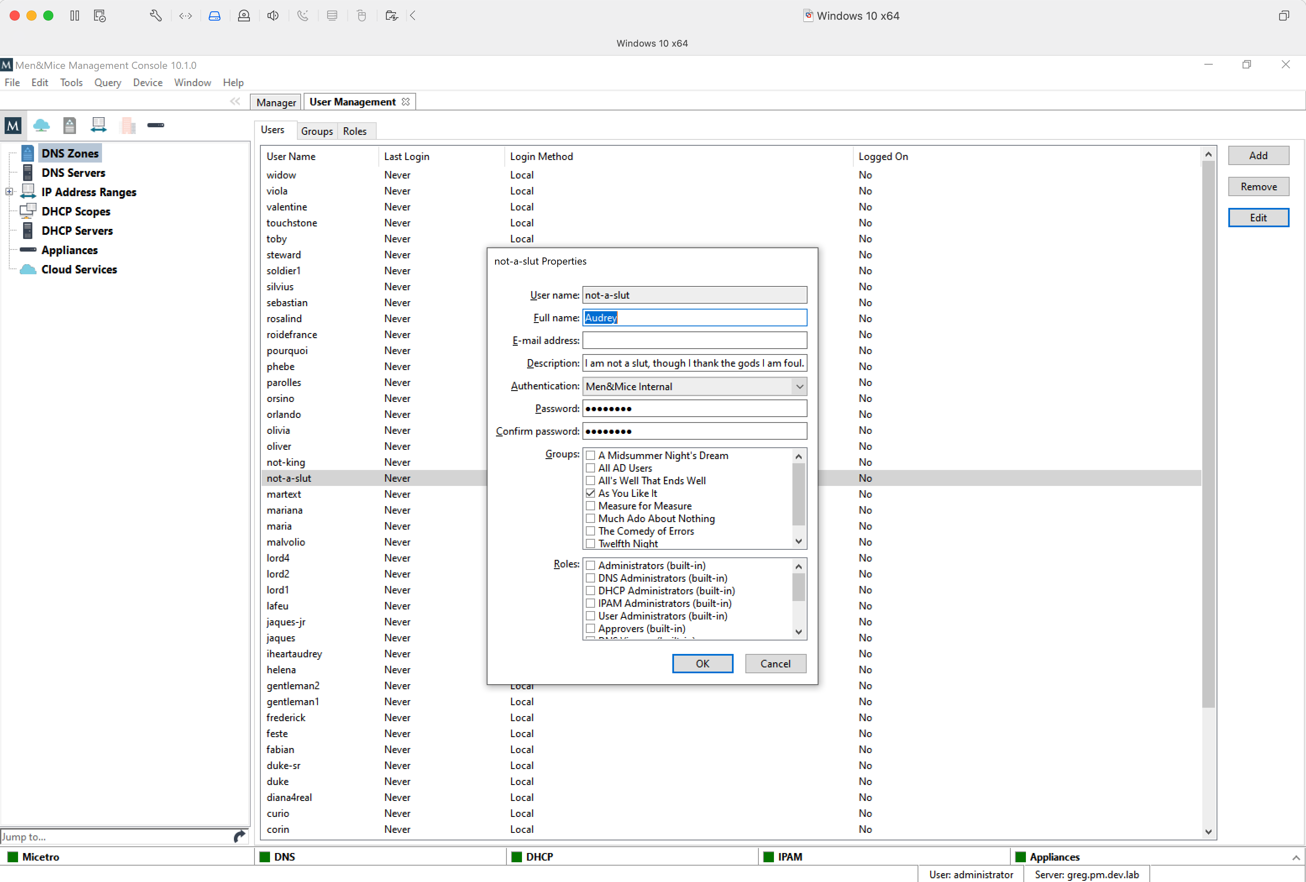This screenshot has width=1306, height=882.
Task: Click the Jump to arrow icon
Action: click(x=239, y=837)
